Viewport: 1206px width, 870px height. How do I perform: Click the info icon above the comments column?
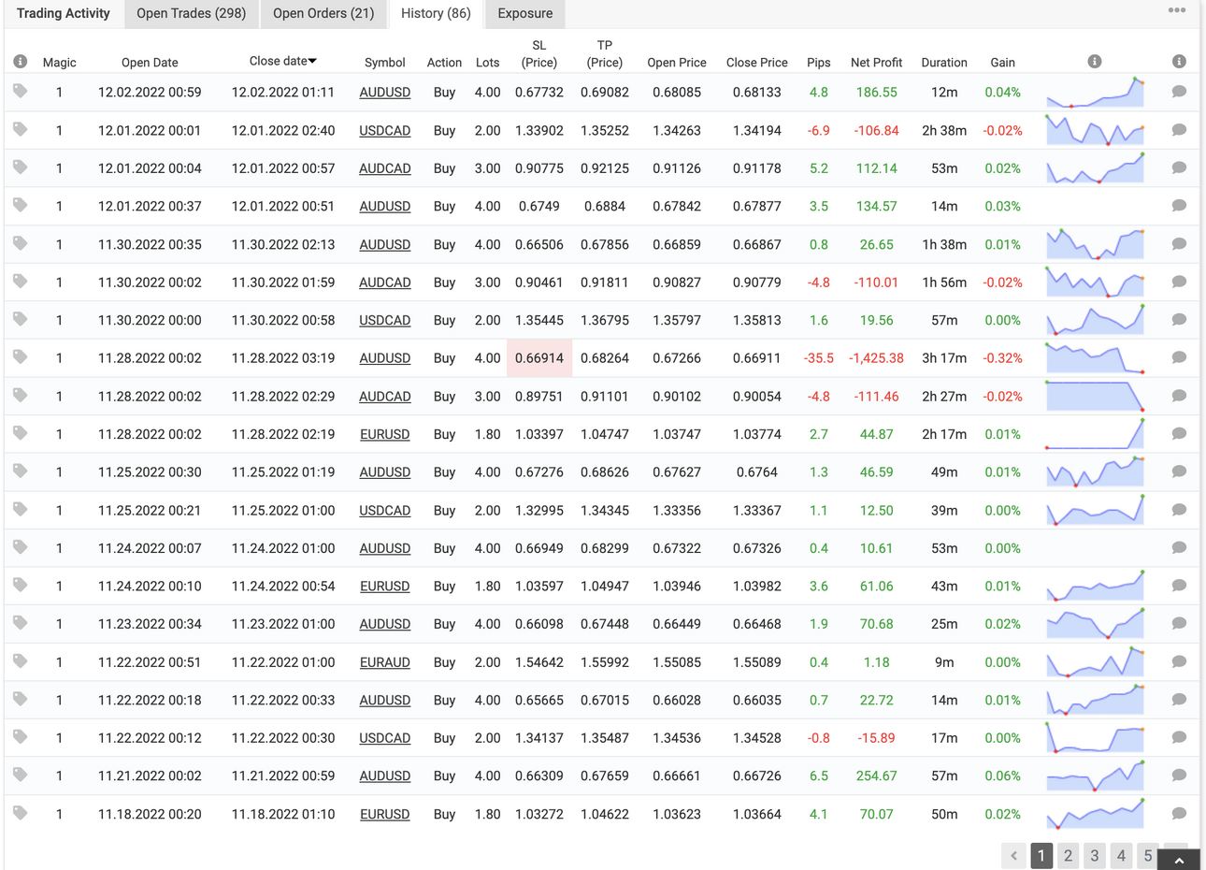[1179, 62]
